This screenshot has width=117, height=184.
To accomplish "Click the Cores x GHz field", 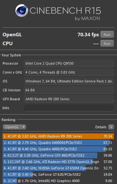I will tap(69, 72).
